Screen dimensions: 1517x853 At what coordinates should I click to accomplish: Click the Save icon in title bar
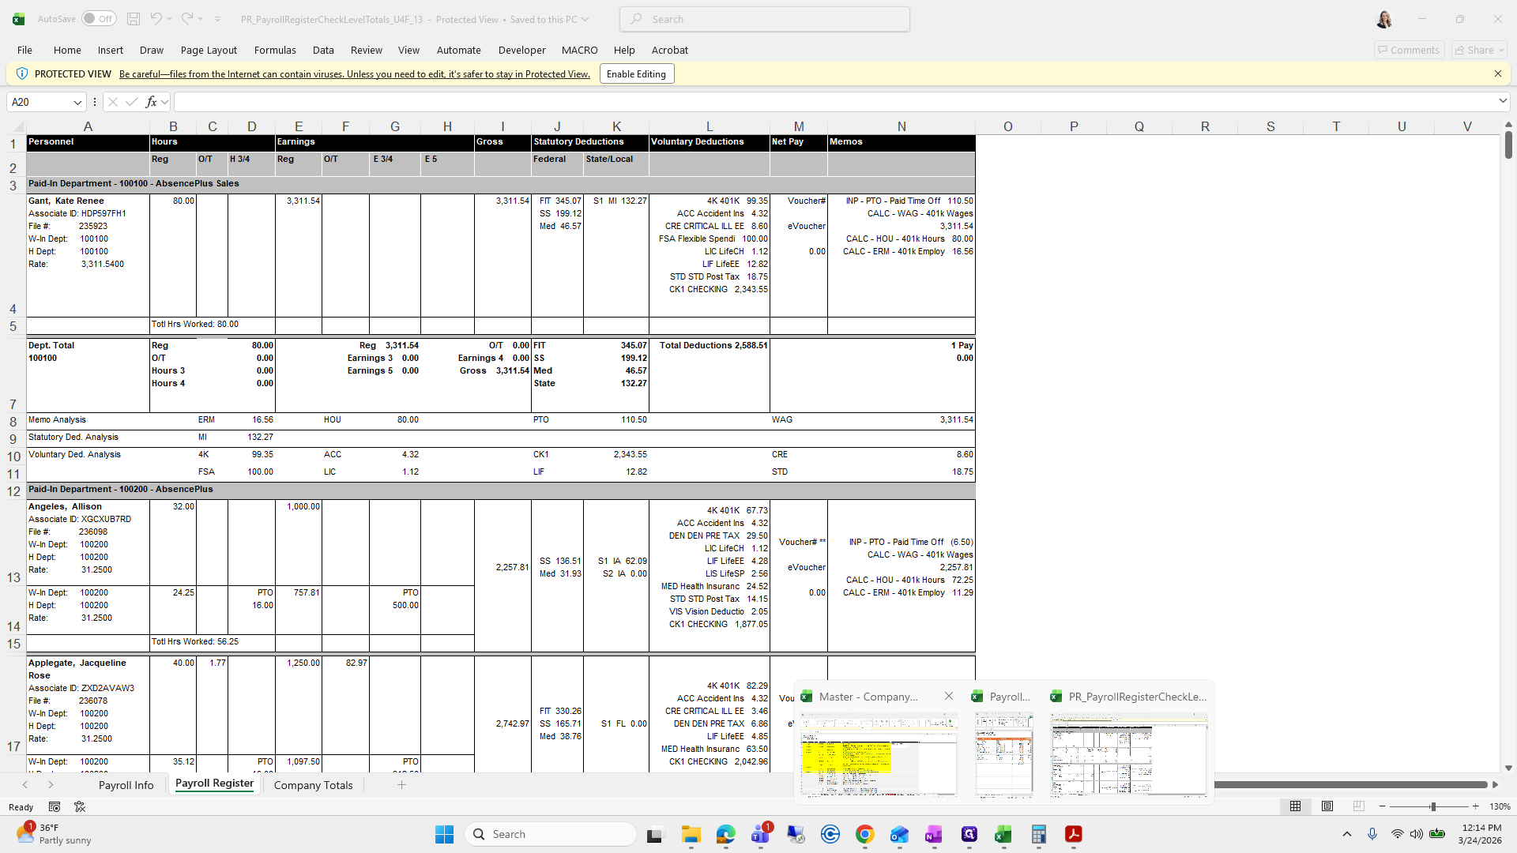point(134,19)
